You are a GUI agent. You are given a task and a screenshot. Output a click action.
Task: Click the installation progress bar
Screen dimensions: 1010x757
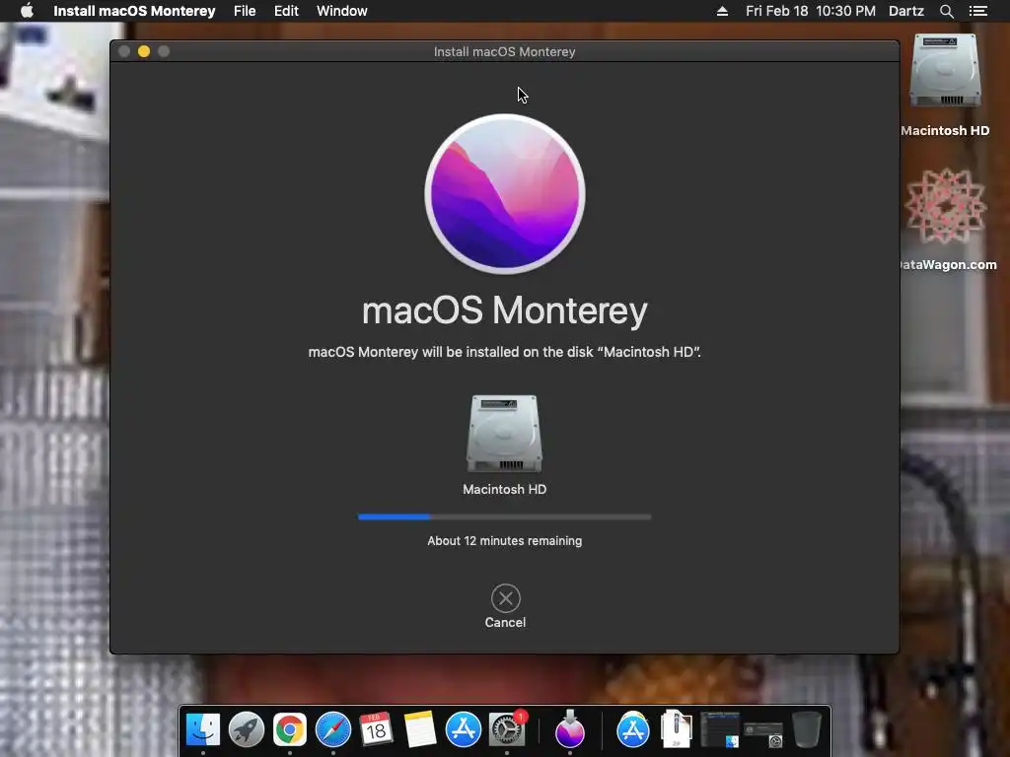coord(504,516)
